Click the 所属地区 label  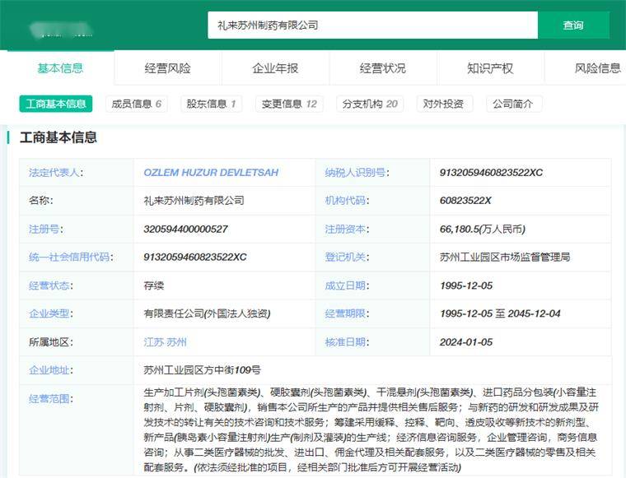[x=51, y=342]
